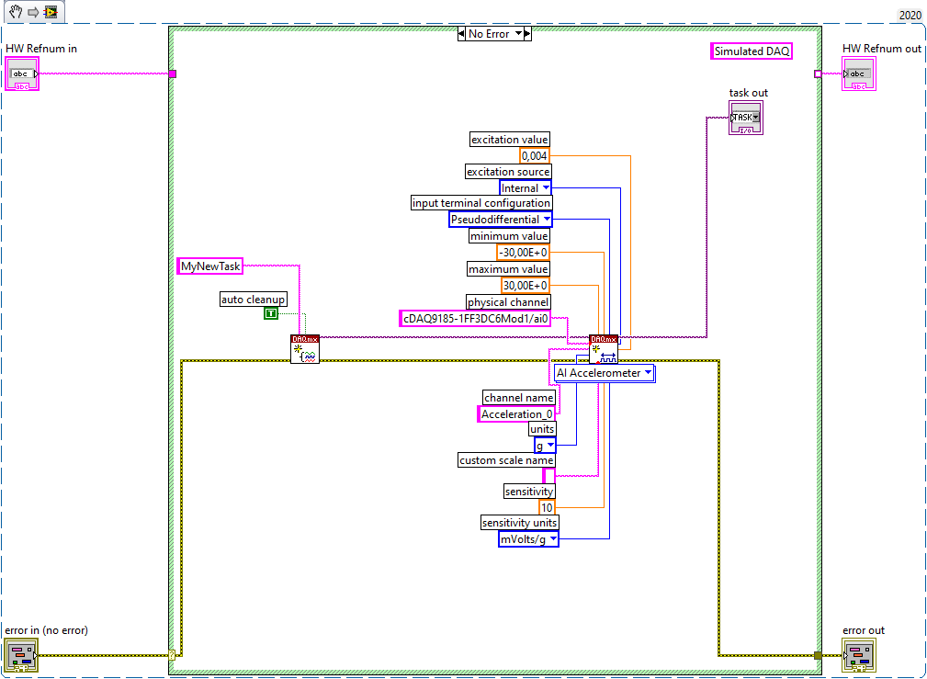Click the error out cluster terminal
The width and height of the screenshot is (927, 679).
[858, 655]
